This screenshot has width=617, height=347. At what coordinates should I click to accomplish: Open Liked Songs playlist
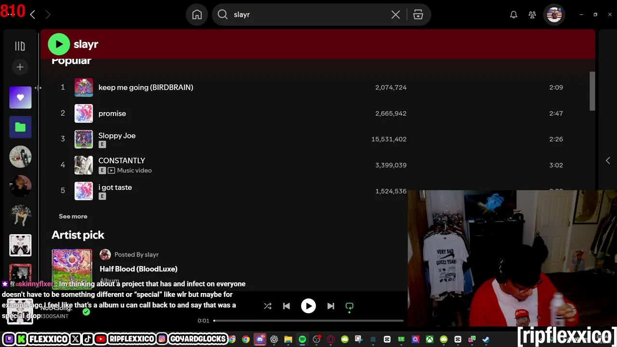[20, 97]
